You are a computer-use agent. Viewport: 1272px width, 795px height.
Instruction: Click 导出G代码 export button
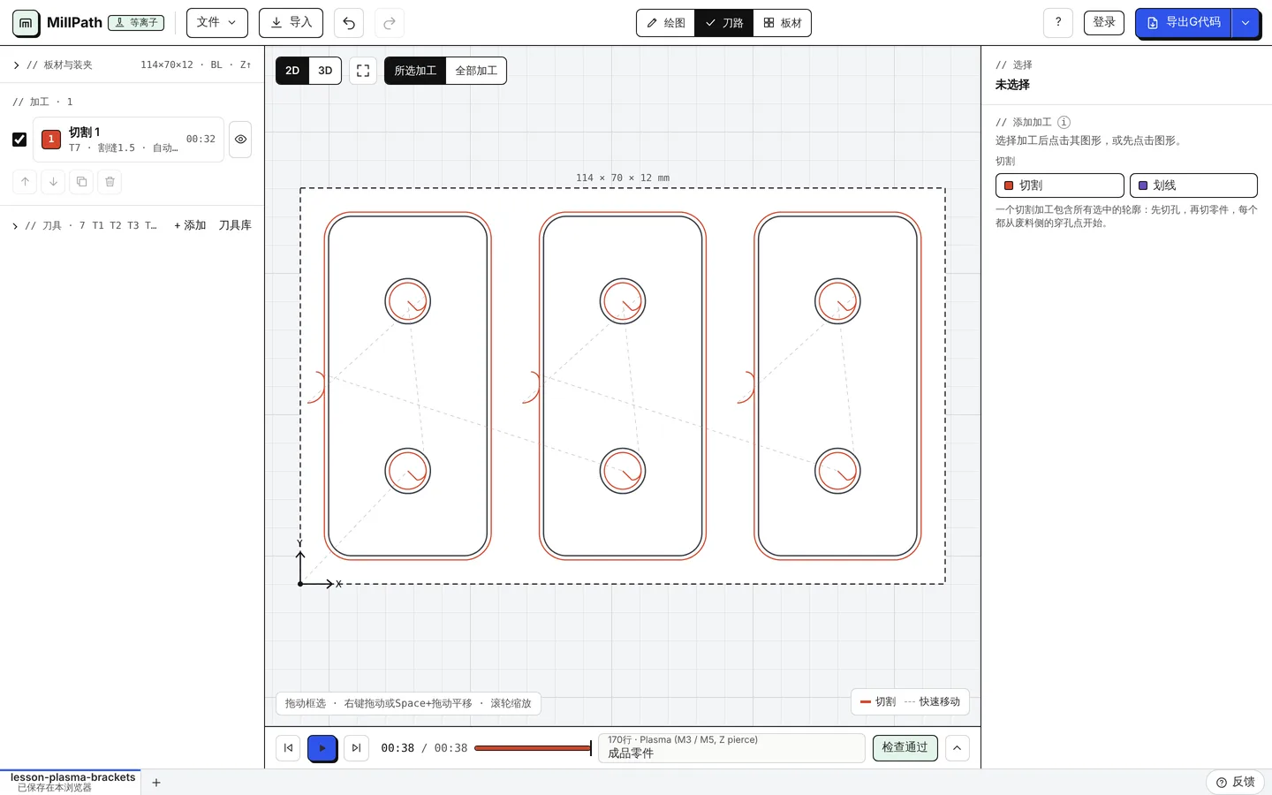[x=1184, y=23]
